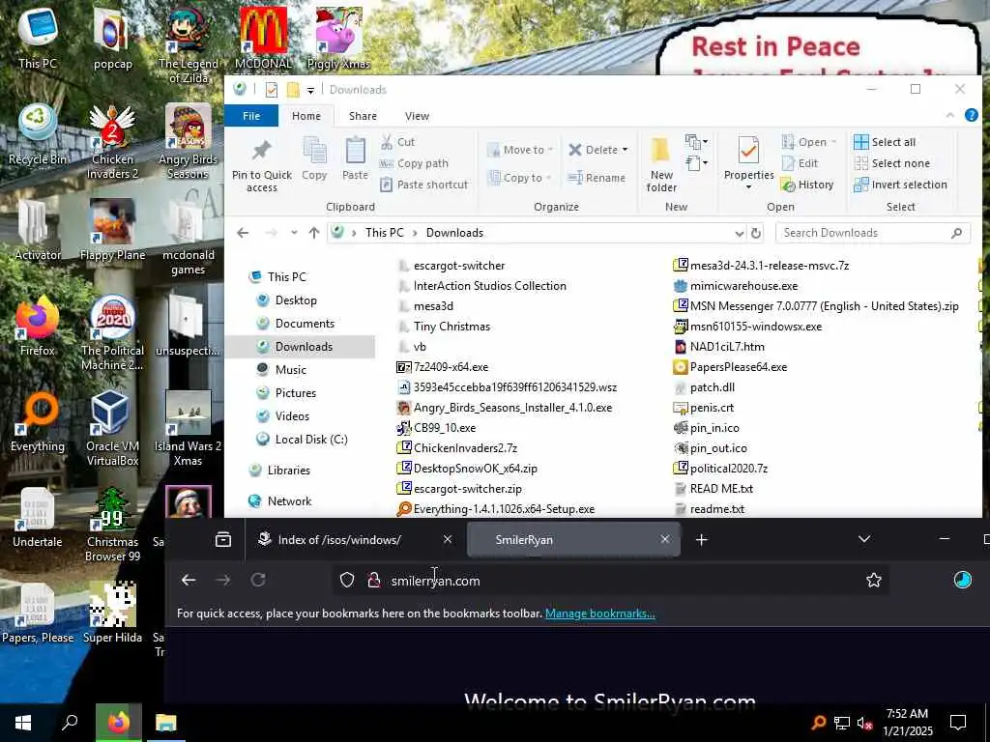Image resolution: width=990 pixels, height=742 pixels.
Task: Open Papers, Please desktop shortcut
Action: [x=38, y=614]
